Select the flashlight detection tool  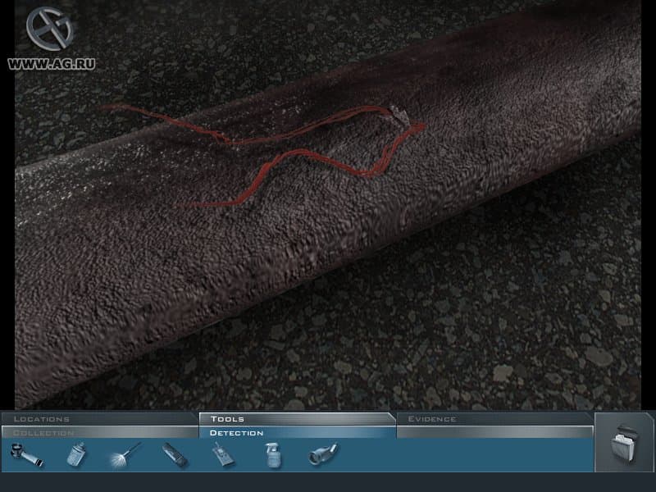pos(323,454)
